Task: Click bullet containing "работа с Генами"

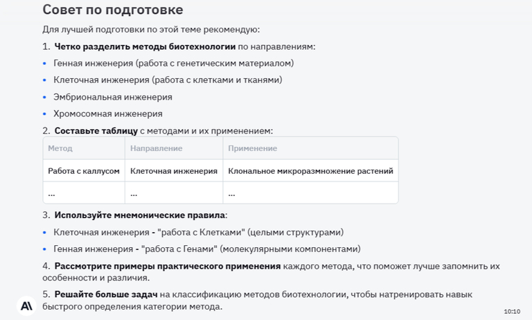Action: tap(207, 249)
